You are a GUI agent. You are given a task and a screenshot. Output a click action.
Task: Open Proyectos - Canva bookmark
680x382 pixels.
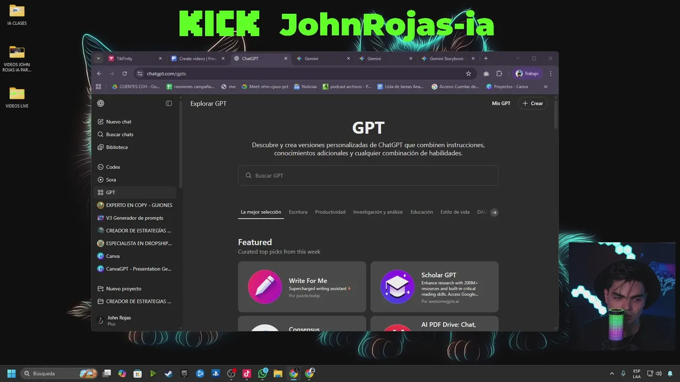click(507, 86)
